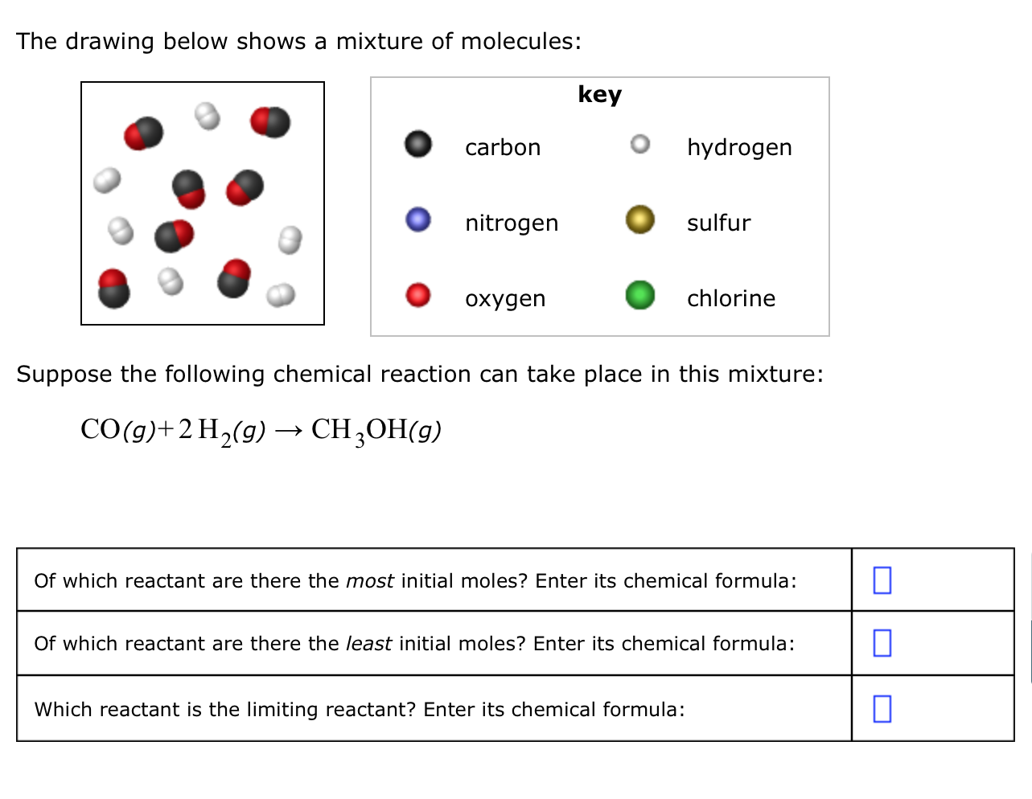
Task: Click the limiting reactant answer box
Action: (882, 707)
